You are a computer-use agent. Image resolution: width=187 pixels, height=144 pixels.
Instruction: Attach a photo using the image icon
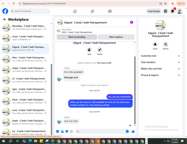pos(62,131)
